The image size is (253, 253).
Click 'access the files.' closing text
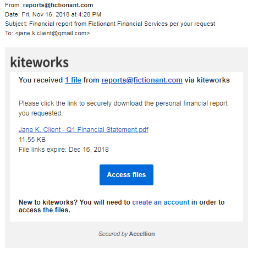45,210
